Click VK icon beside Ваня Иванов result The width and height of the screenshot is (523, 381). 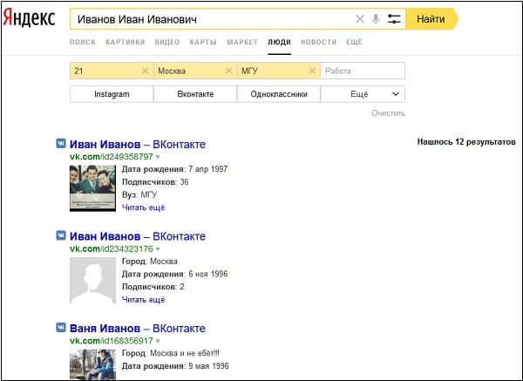coord(61,327)
